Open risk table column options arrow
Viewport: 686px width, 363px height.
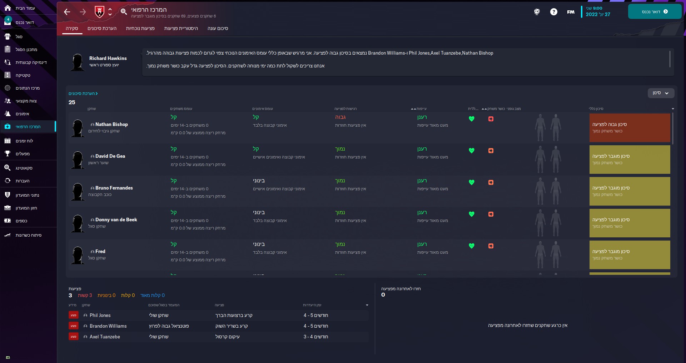tap(673, 109)
